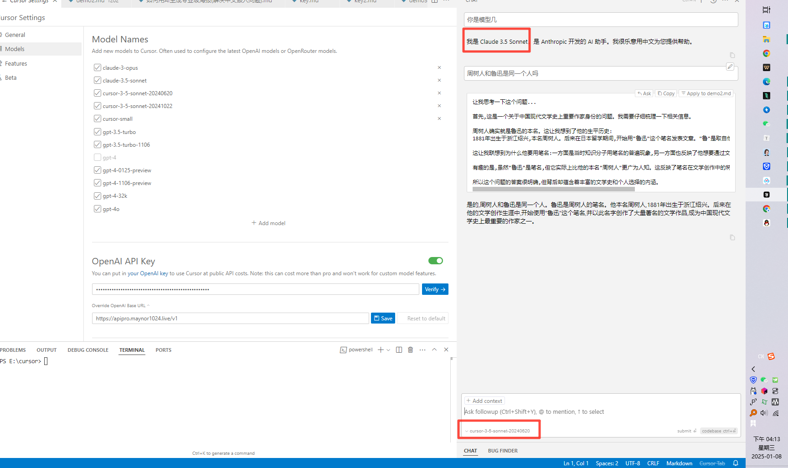Open QQ penguin icon in taskbar
The width and height of the screenshot is (788, 468).
pos(767,223)
